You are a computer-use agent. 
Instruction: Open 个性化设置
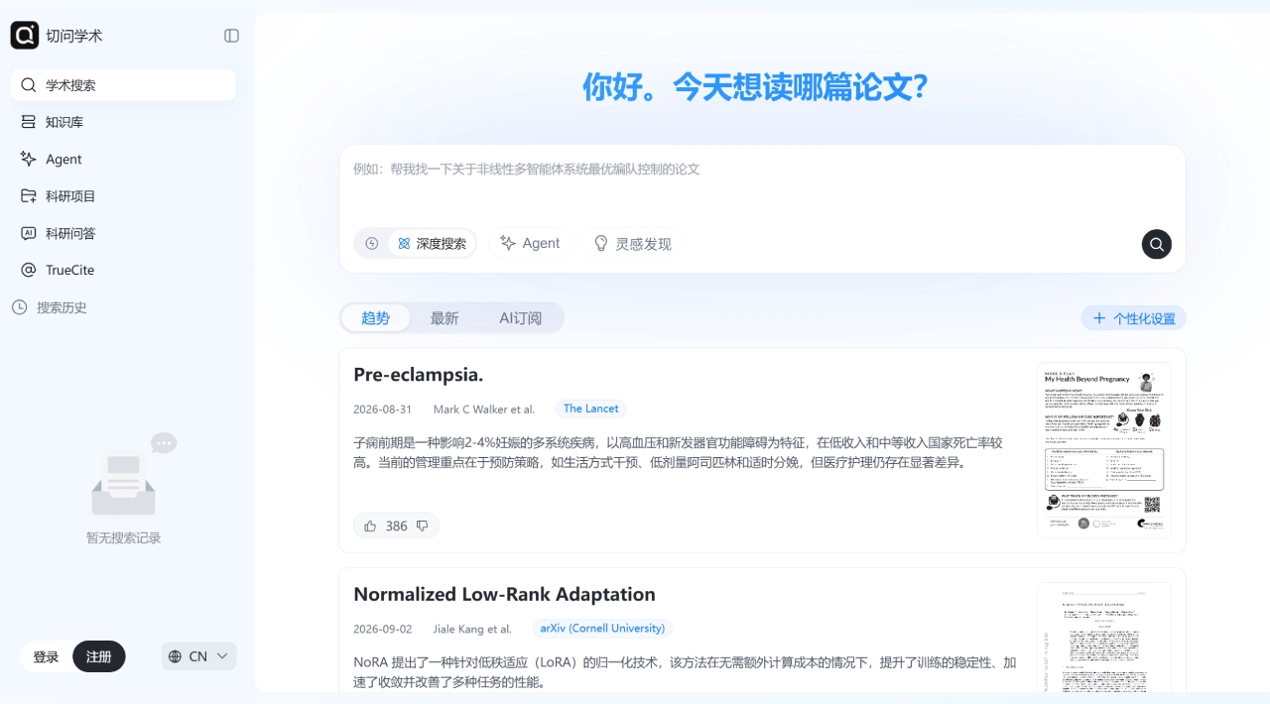coord(1134,318)
